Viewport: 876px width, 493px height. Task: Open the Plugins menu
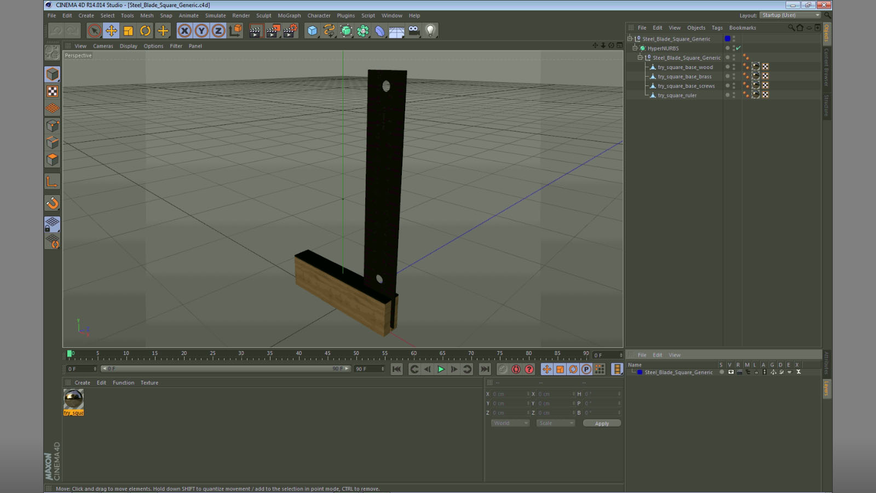pyautogui.click(x=345, y=15)
